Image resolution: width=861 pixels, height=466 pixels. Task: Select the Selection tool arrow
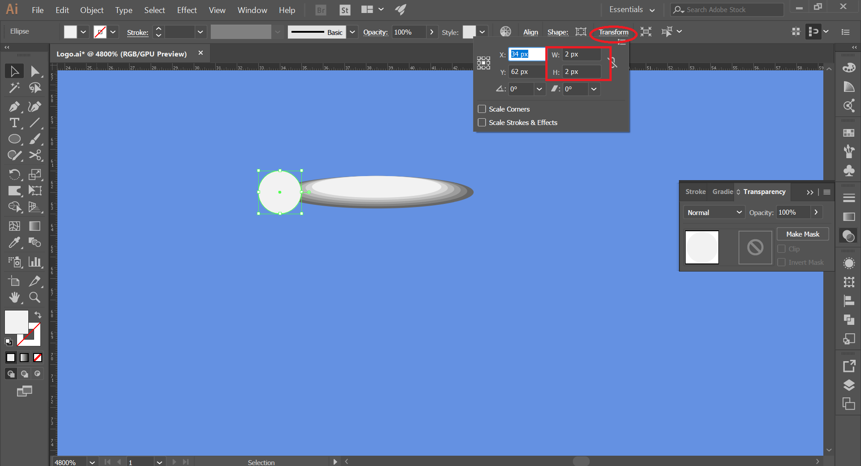[14, 71]
